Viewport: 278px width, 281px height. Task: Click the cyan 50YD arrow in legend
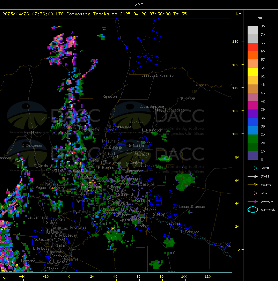253,168
